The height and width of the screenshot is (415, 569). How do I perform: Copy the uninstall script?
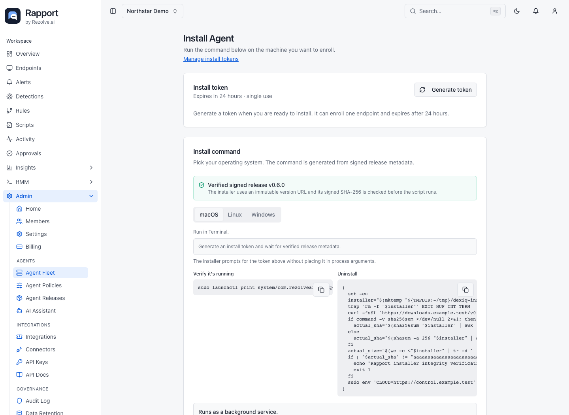(x=465, y=290)
